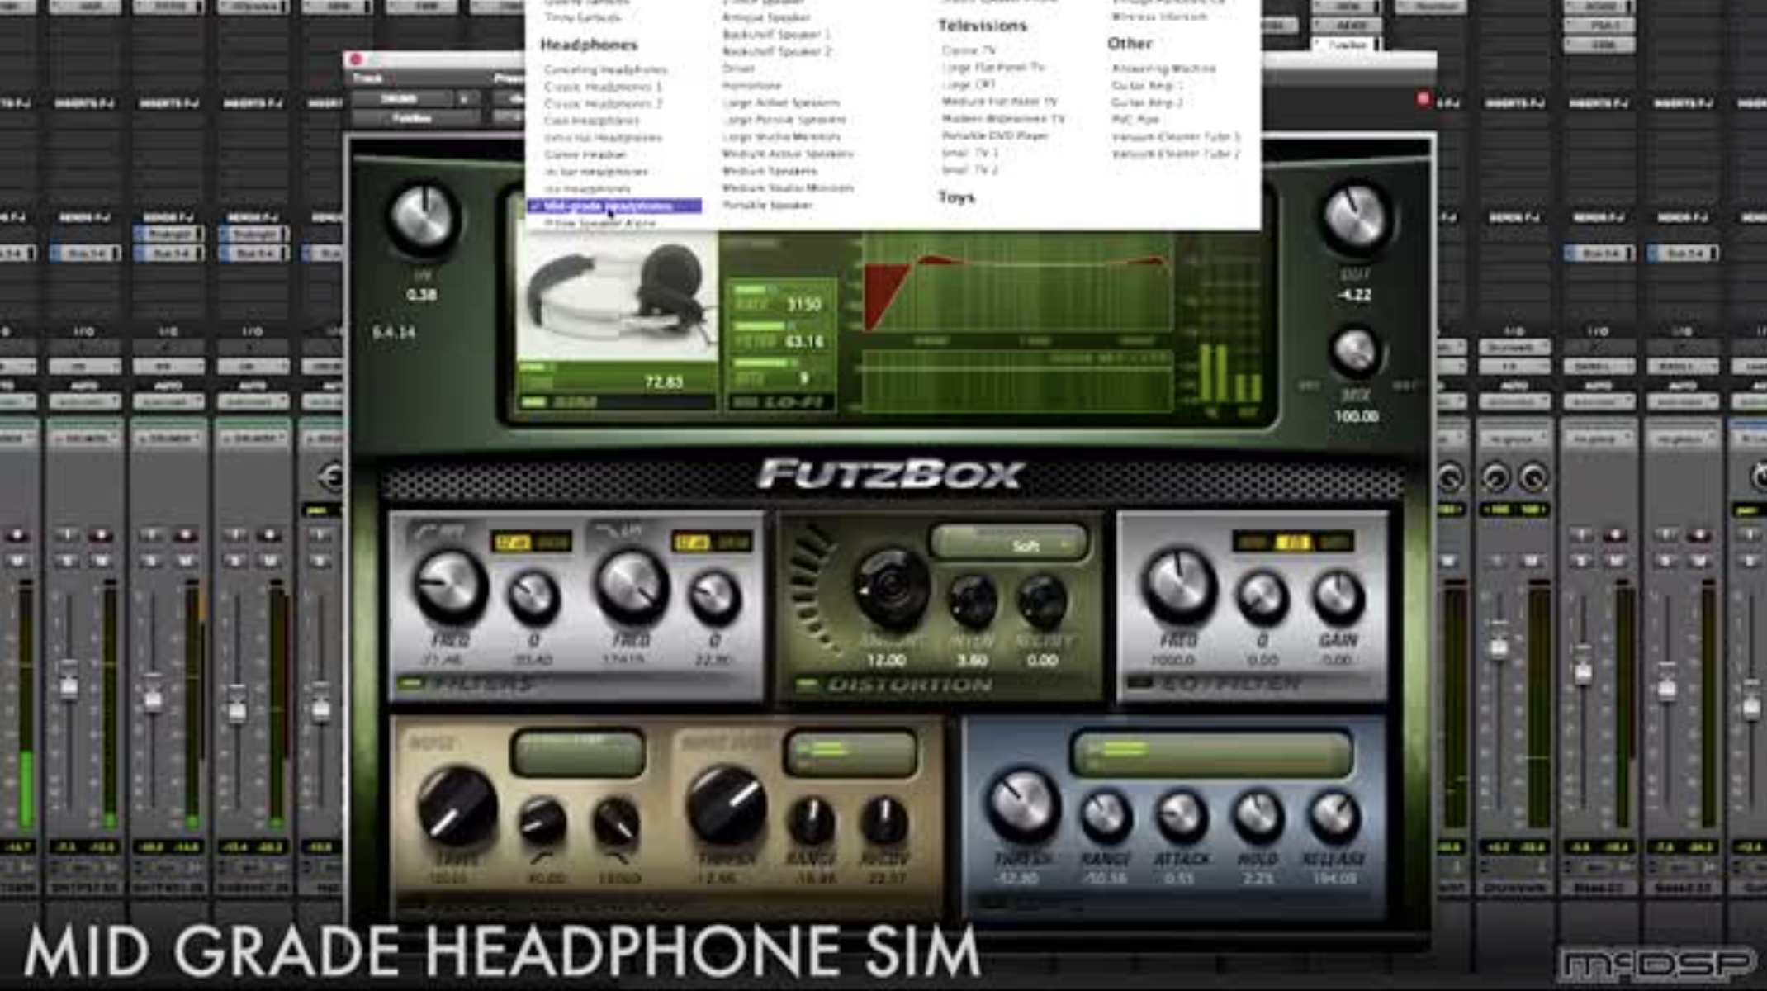Click the Distortion RECTIFY knob
Image resolution: width=1767 pixels, height=991 pixels.
(1042, 600)
